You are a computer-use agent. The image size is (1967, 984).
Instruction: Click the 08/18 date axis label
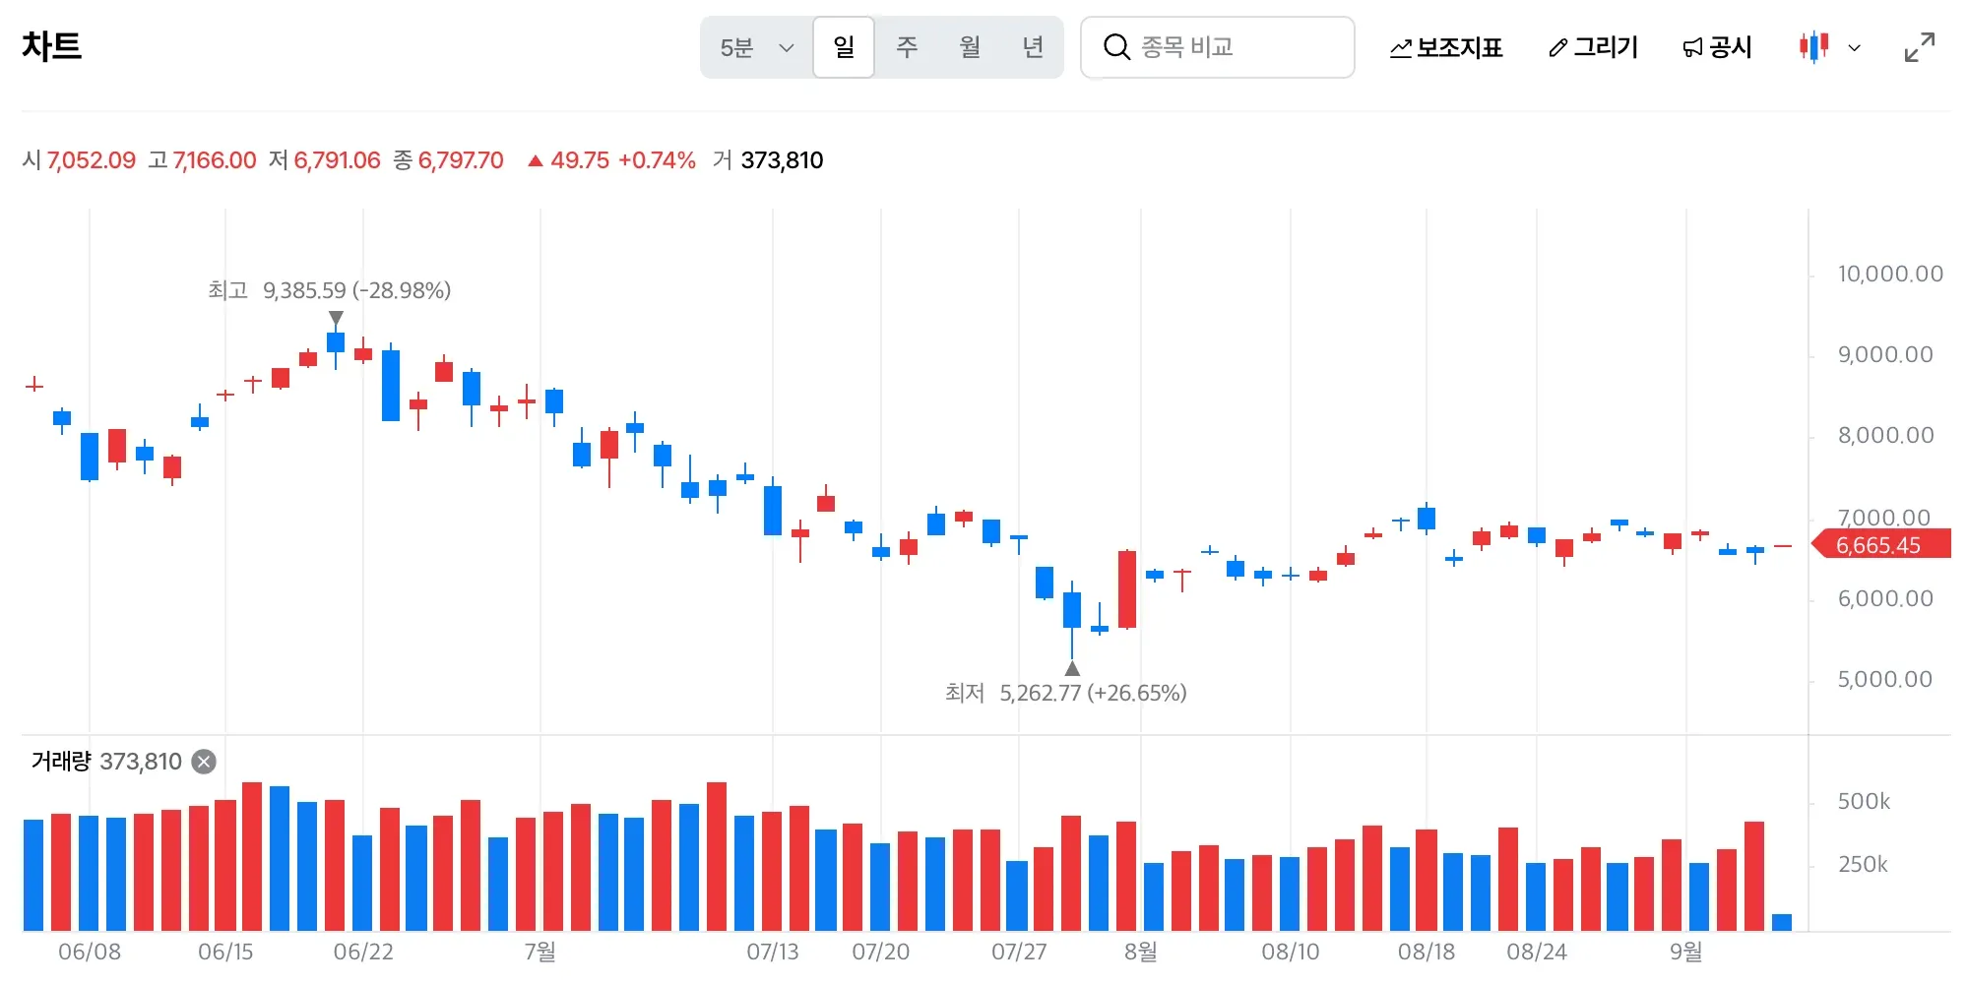(x=1427, y=953)
